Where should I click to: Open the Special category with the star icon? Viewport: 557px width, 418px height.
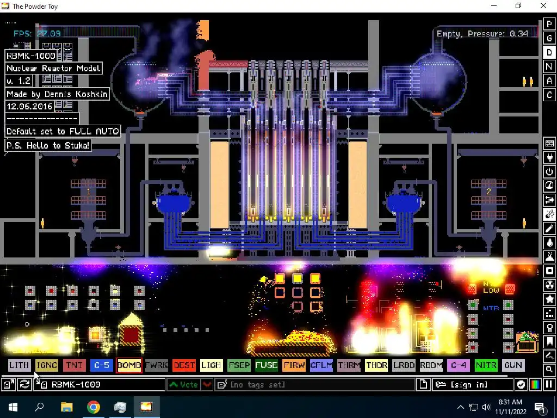[x=549, y=300]
